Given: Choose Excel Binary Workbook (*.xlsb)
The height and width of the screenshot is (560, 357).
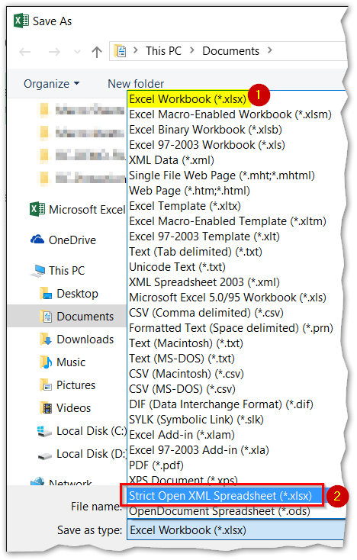Looking at the screenshot, I should [x=205, y=129].
